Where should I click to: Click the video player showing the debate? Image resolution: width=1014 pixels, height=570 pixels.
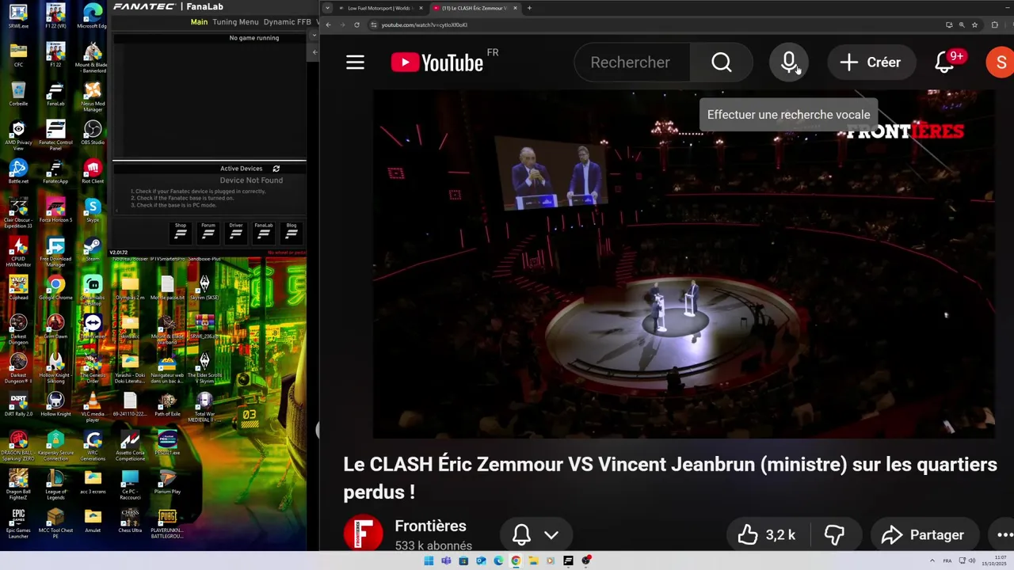click(x=684, y=264)
